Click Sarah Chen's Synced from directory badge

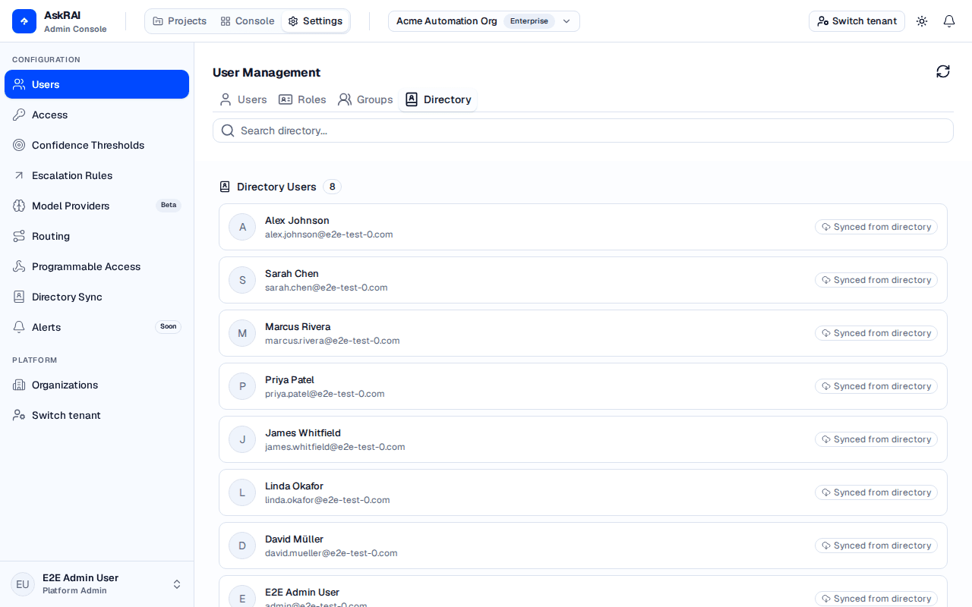[x=876, y=280]
